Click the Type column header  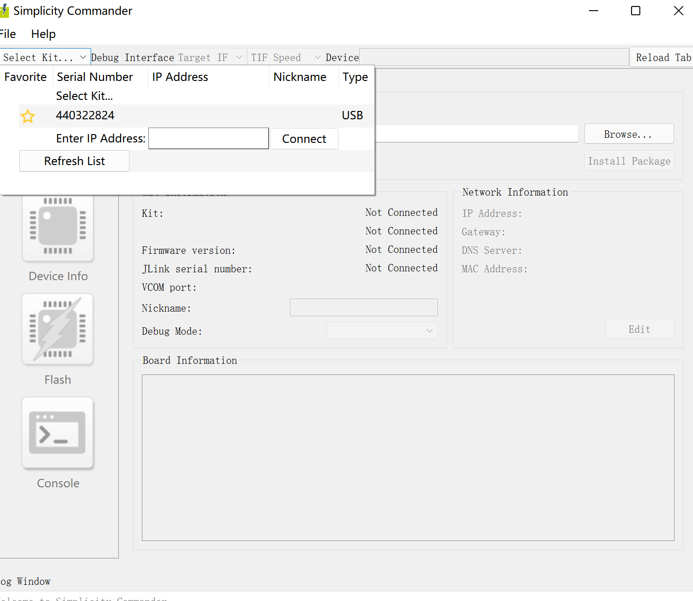click(355, 77)
